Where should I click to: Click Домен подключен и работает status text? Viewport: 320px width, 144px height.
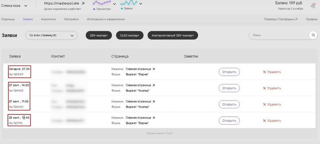62,9
